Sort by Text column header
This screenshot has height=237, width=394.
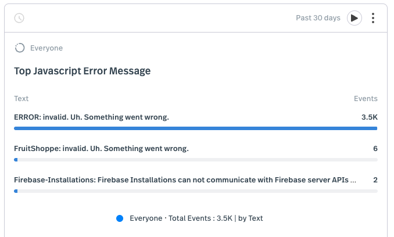[x=21, y=98]
